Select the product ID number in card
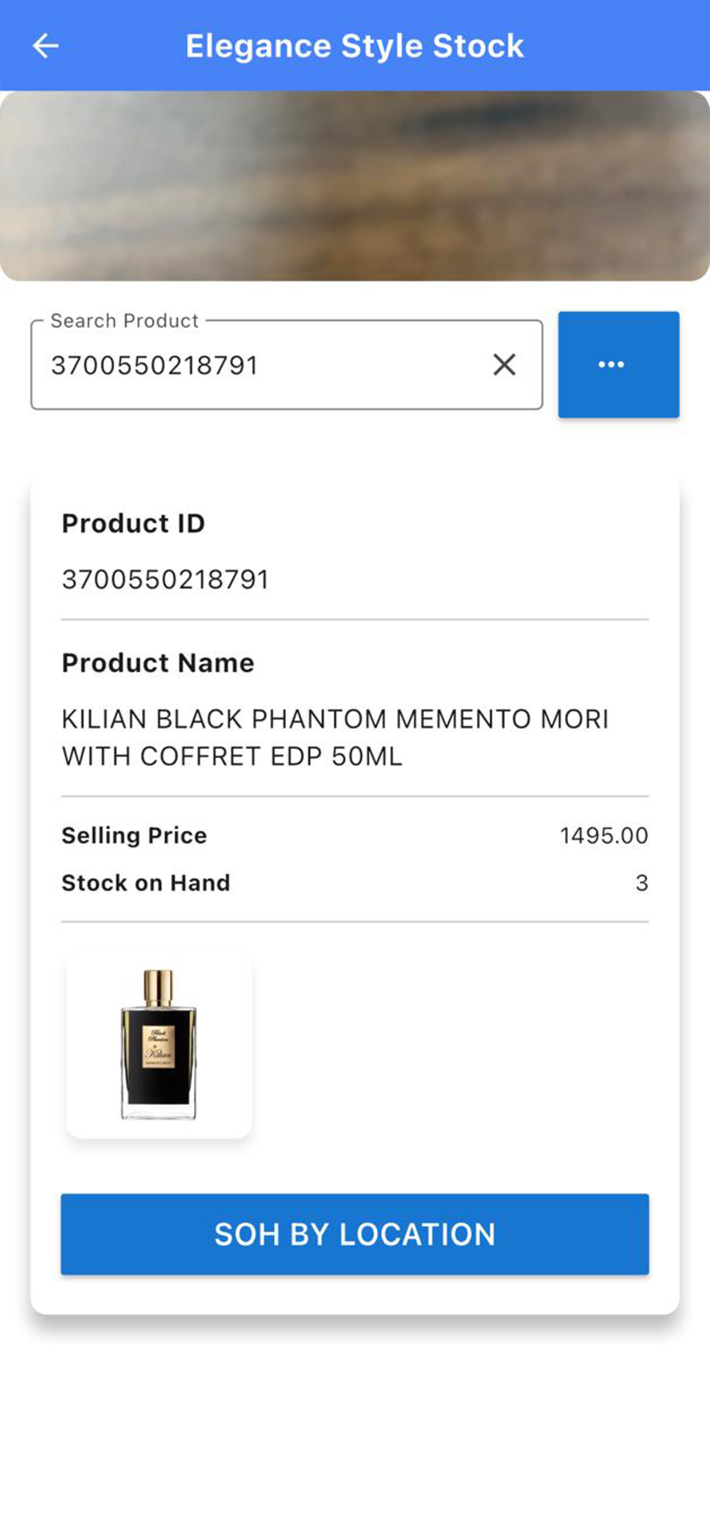Viewport: 710px width, 1537px height. point(166,579)
